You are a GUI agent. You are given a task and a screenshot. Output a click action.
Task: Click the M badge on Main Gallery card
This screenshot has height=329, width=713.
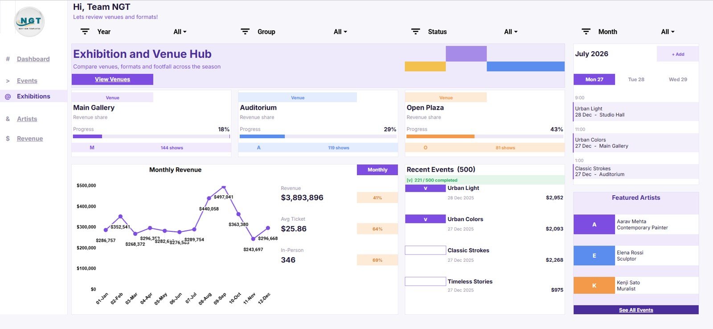92,148
